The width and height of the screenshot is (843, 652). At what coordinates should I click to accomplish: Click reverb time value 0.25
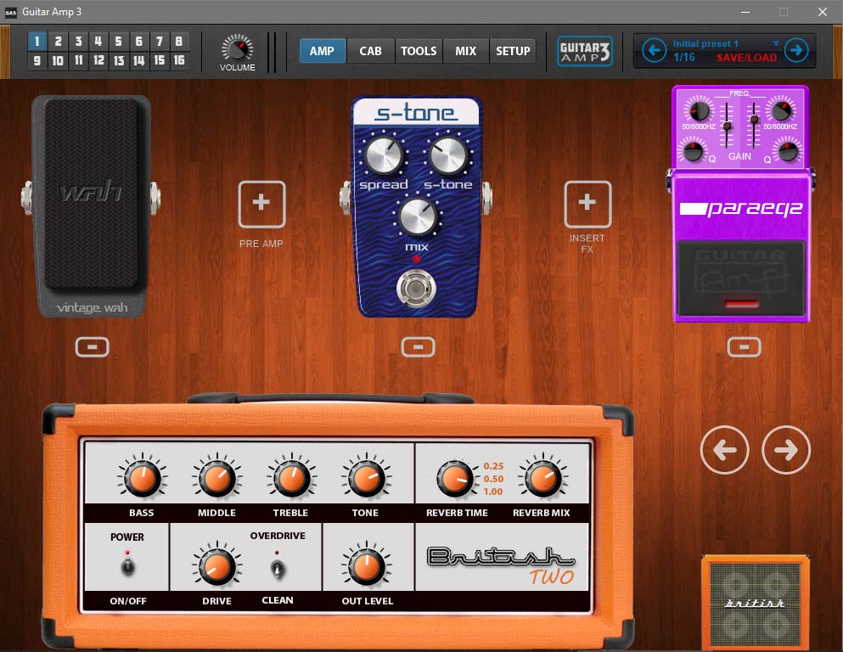tap(493, 466)
